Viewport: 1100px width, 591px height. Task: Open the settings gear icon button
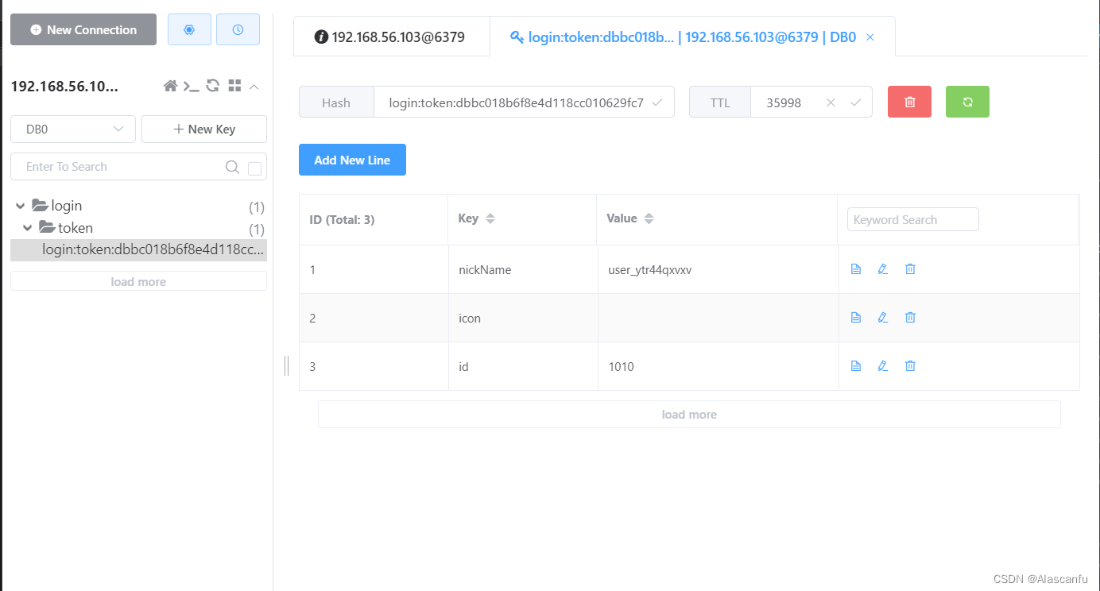pyautogui.click(x=189, y=29)
